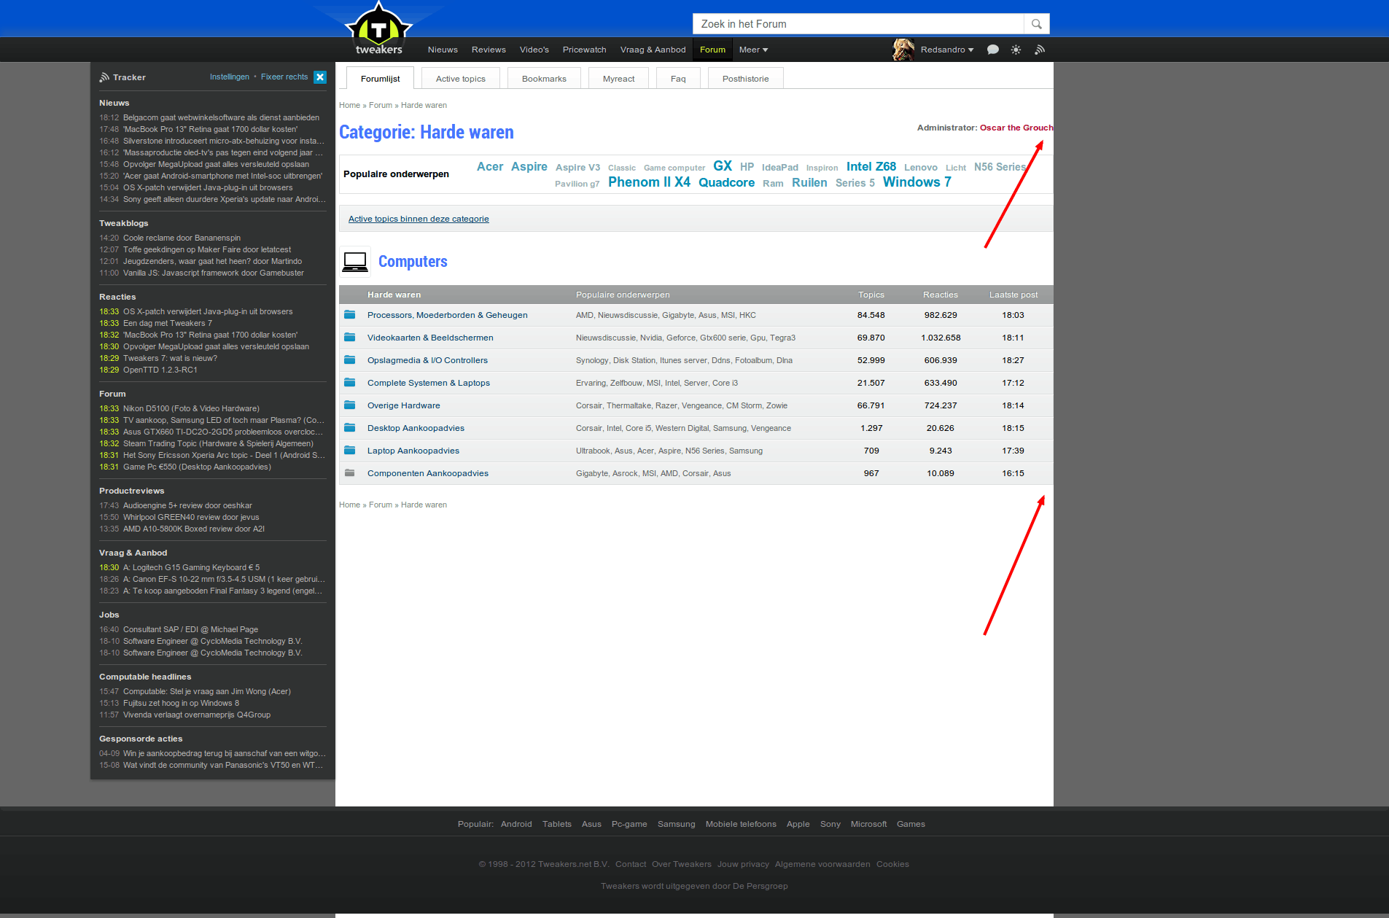1389x918 pixels.
Task: Click the search magnifier button
Action: point(1036,24)
